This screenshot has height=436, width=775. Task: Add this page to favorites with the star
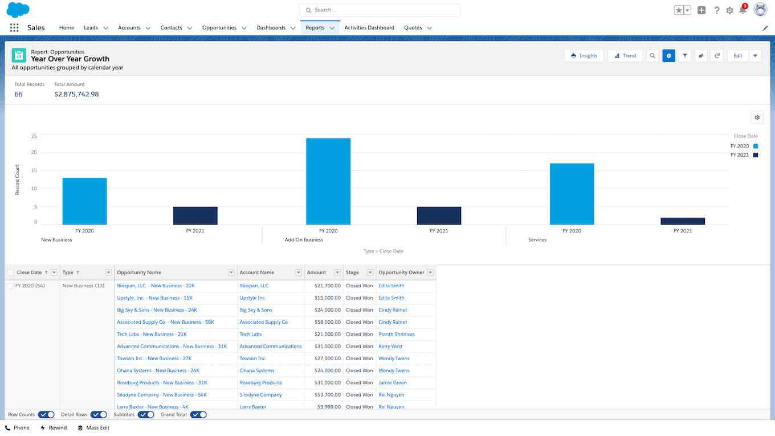679,10
